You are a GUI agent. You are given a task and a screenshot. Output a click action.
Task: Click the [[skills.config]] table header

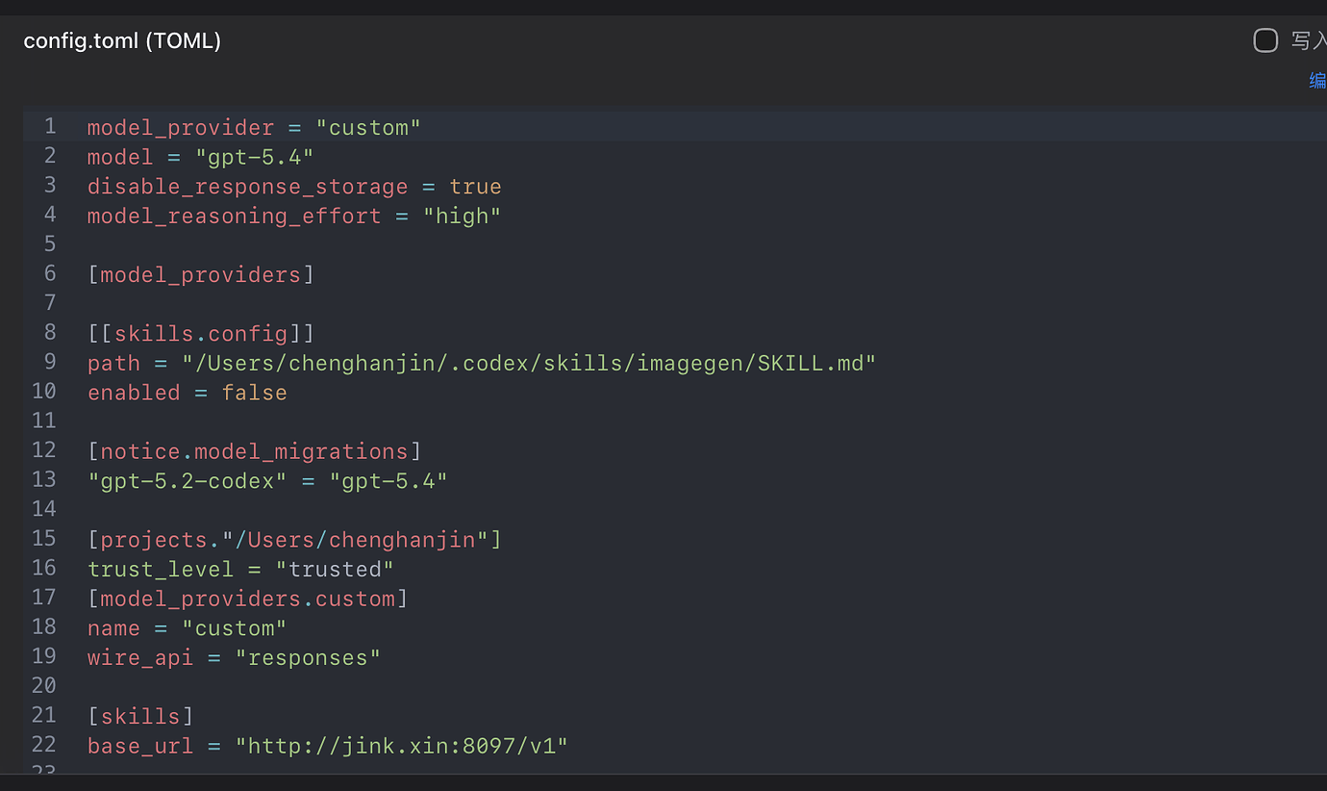(x=201, y=334)
